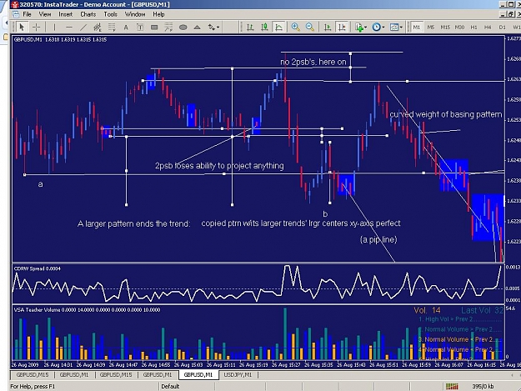Viewport: 521px width, 391px height.
Task: Choose the Triangle shape tool
Action: click(198, 28)
